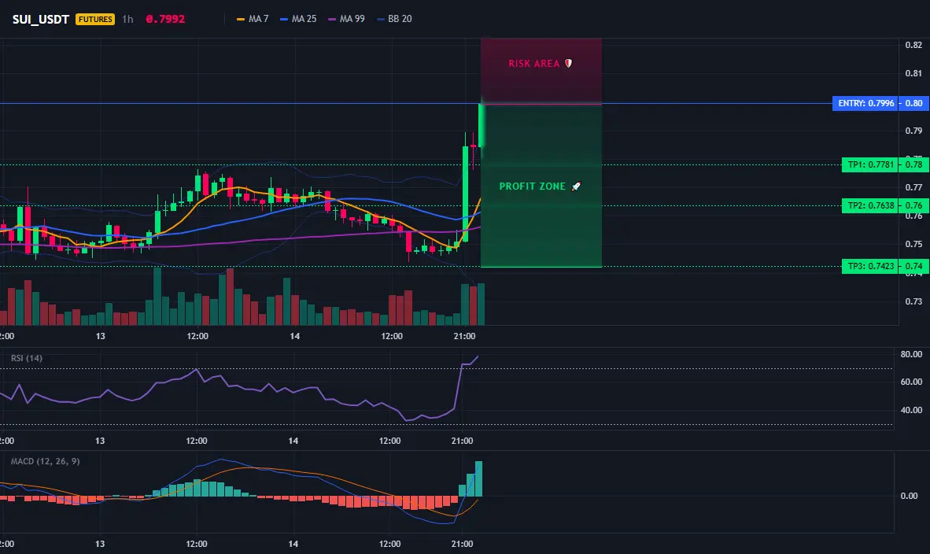This screenshot has height=554, width=930.
Task: Click the BB 20 legend entry
Action: tap(394, 19)
